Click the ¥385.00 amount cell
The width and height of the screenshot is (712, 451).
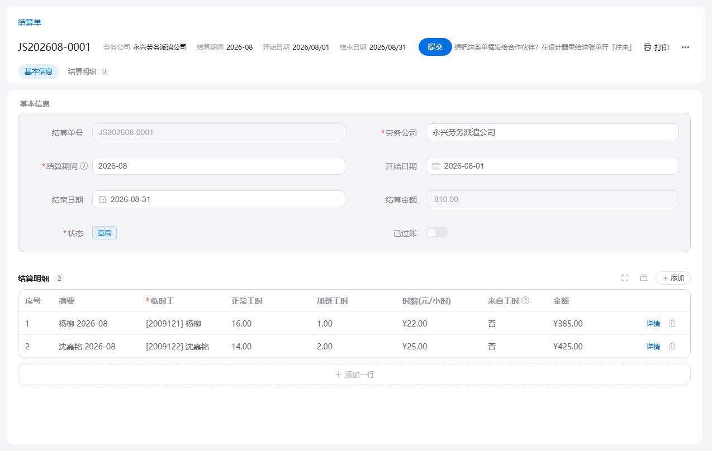(568, 324)
